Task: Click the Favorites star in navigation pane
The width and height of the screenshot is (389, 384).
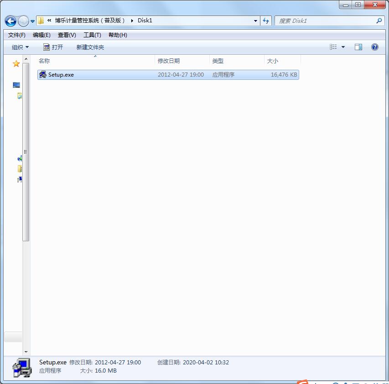Action: point(16,64)
